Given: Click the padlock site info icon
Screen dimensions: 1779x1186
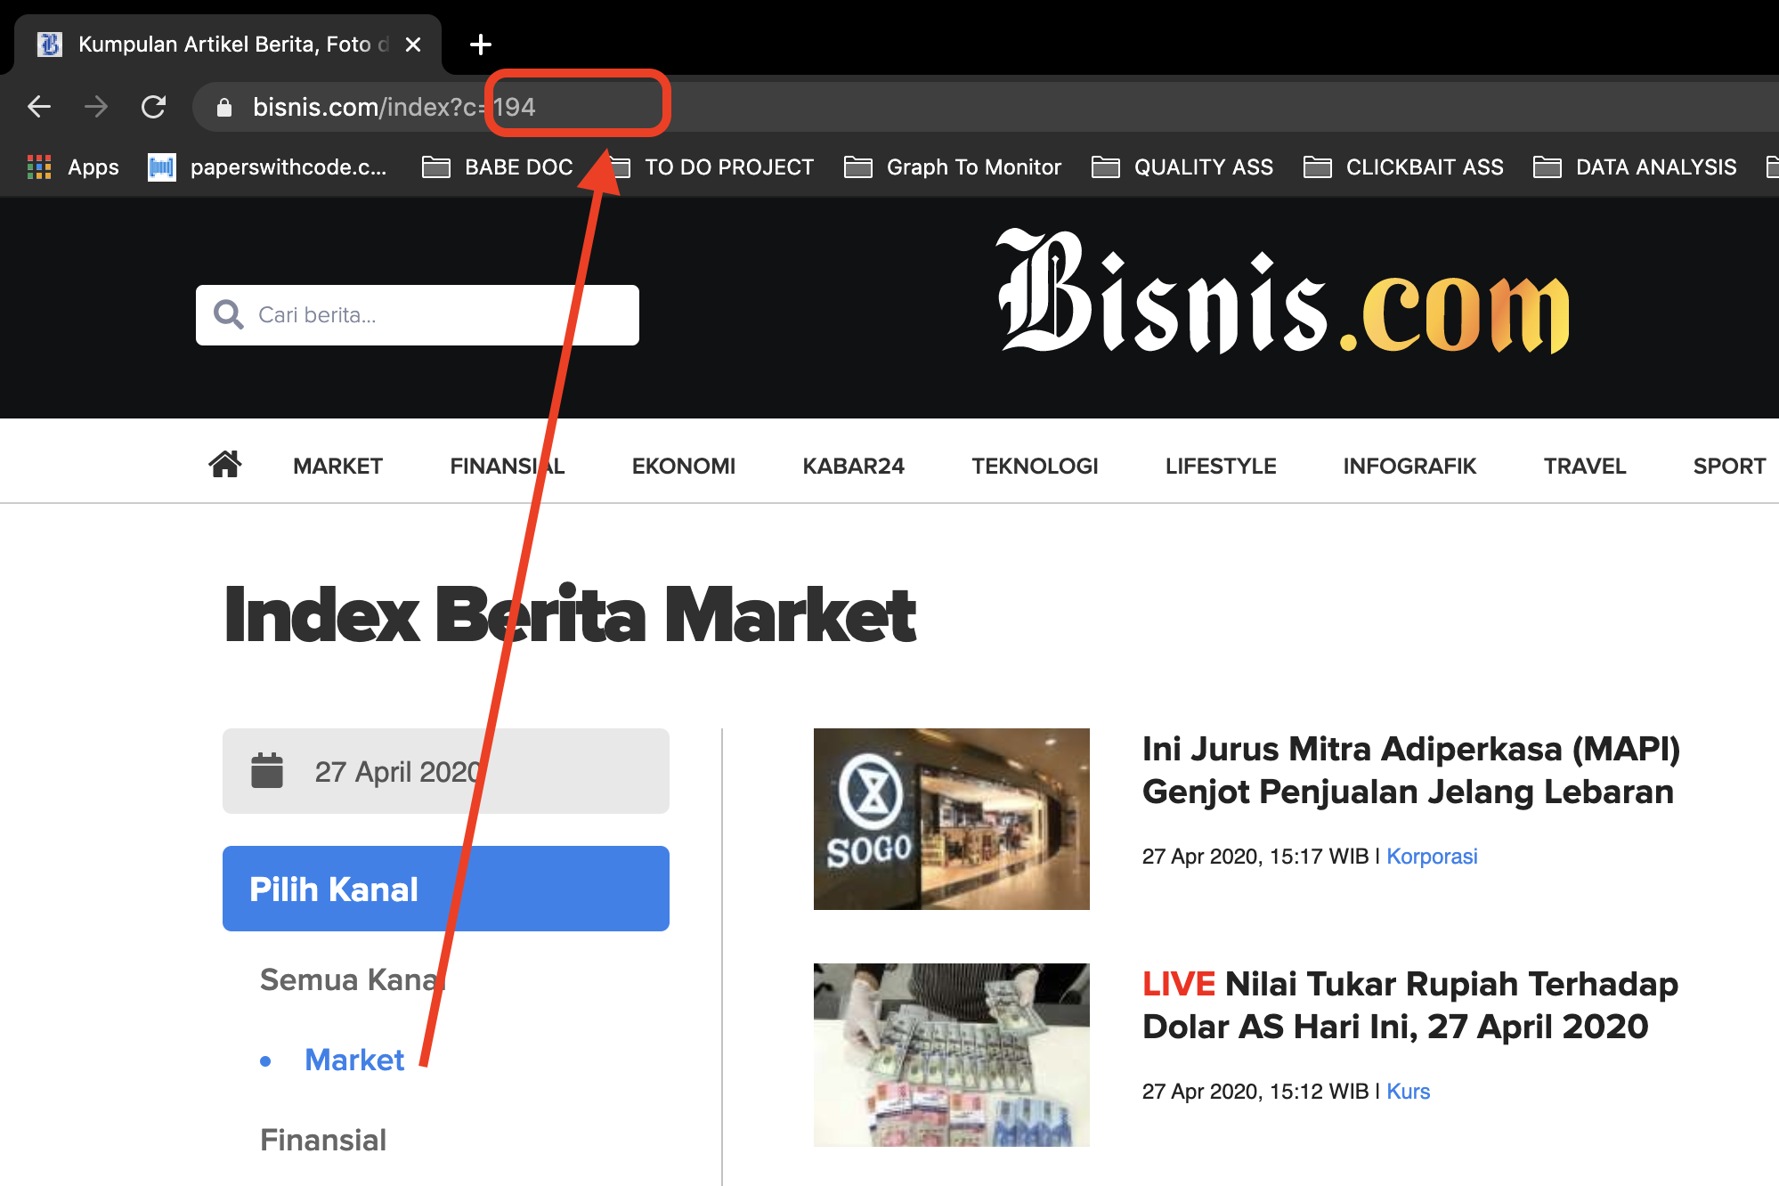Looking at the screenshot, I should click(224, 108).
